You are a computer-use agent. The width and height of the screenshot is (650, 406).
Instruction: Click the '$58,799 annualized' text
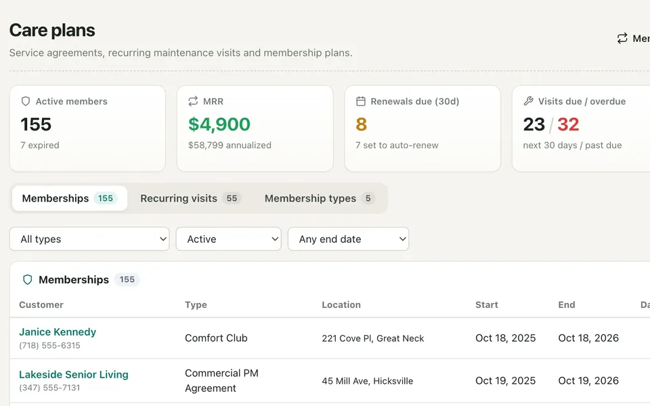pyautogui.click(x=230, y=145)
